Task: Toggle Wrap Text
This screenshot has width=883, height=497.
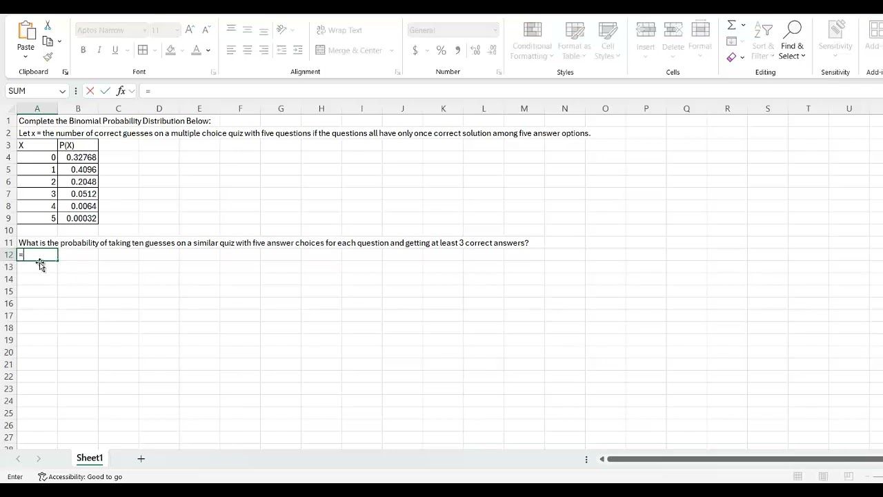Action: pos(339,30)
